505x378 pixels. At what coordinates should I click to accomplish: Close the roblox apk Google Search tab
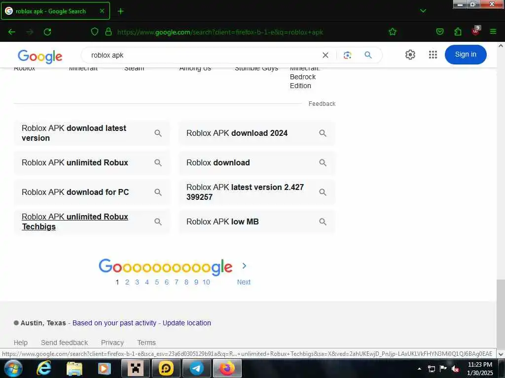pos(102,11)
